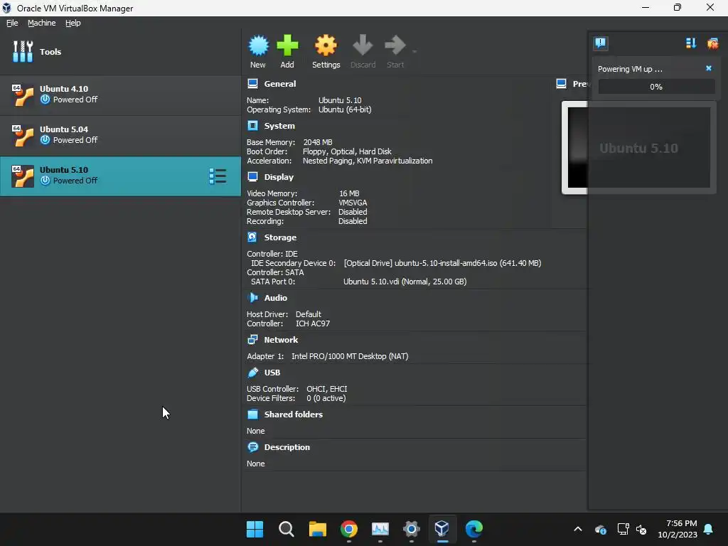Open Microsoft Edge from taskbar
Image resolution: width=728 pixels, height=546 pixels.
pos(474,529)
